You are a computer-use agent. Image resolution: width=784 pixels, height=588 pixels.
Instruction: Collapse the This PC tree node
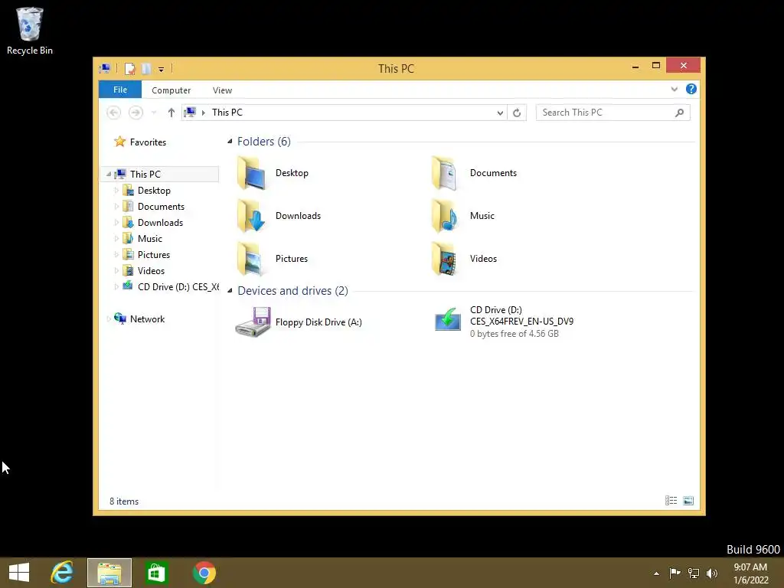(x=109, y=174)
